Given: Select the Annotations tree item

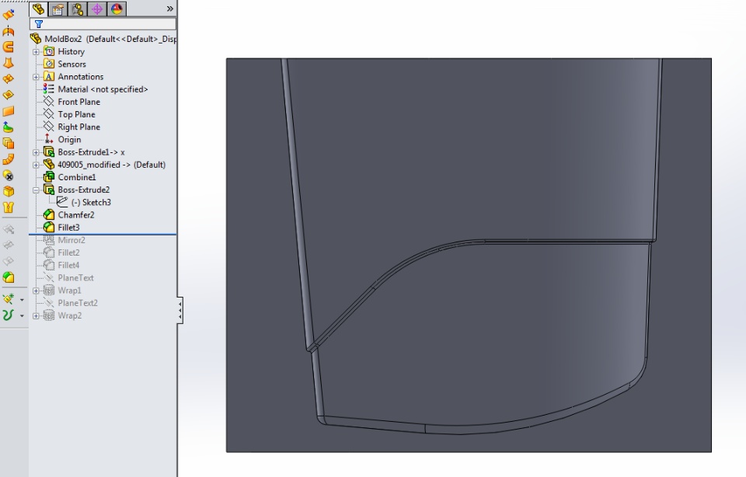Looking at the screenshot, I should pos(73,77).
